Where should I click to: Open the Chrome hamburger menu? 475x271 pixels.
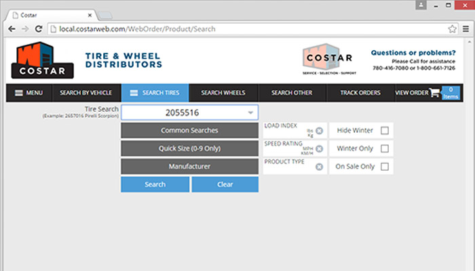pos(466,29)
